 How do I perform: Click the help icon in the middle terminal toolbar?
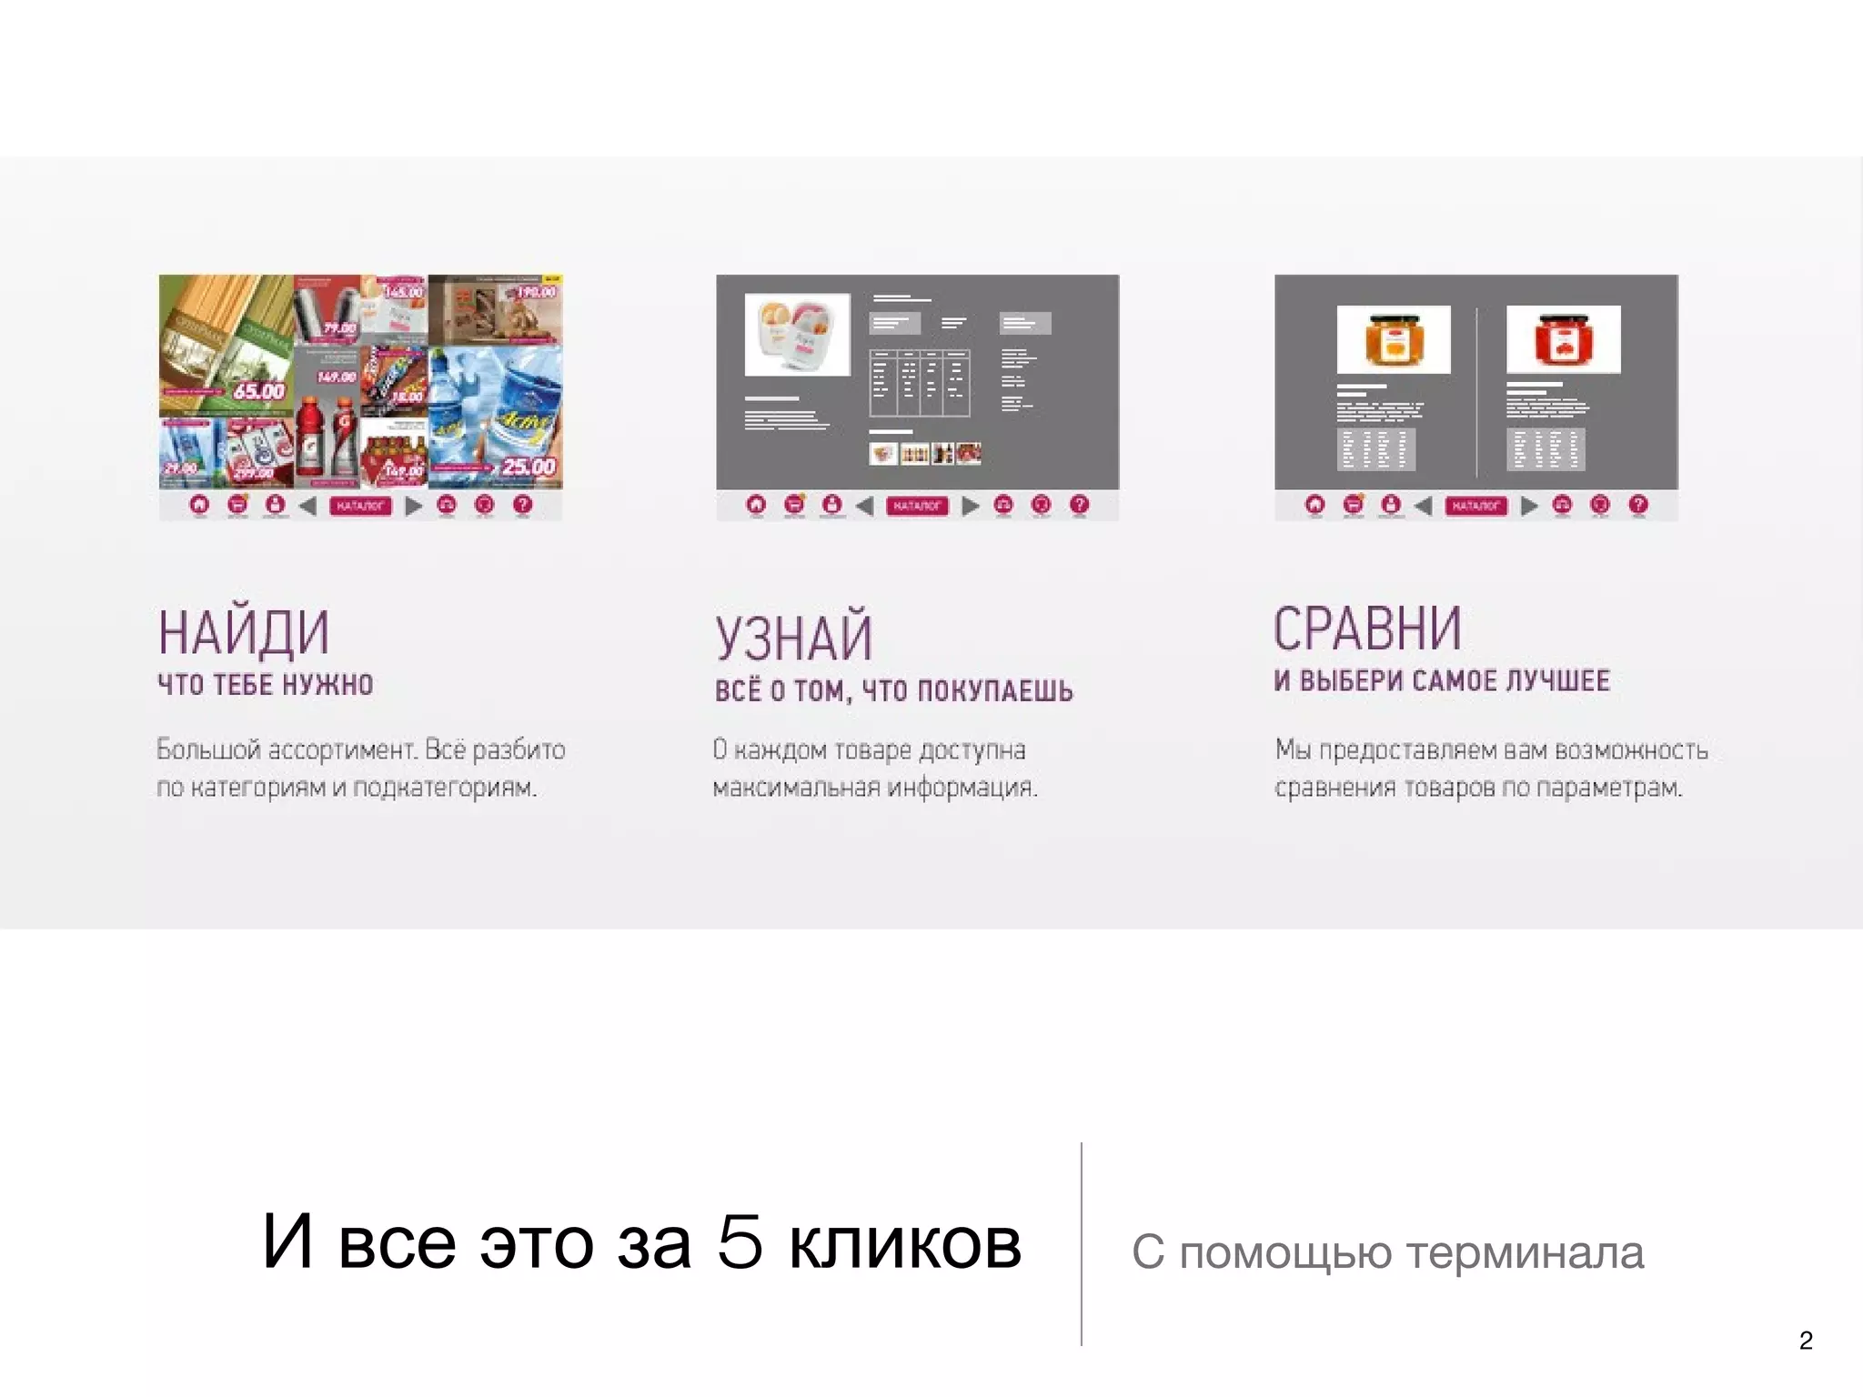coord(1079,505)
